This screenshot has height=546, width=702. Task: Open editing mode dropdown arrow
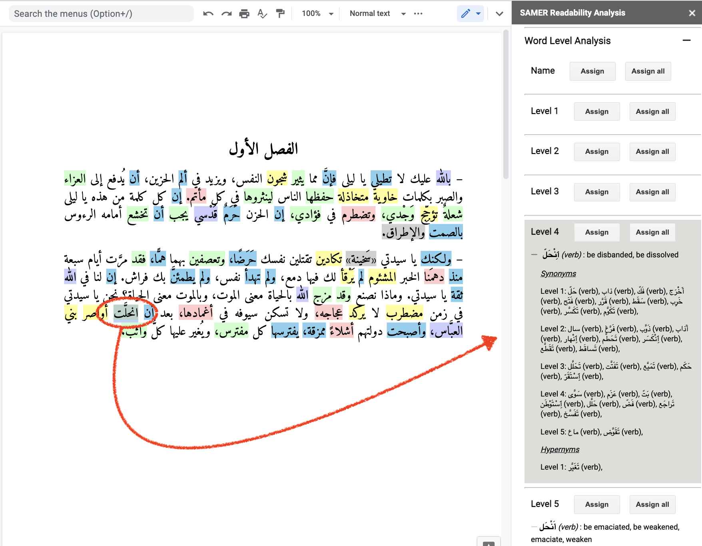click(478, 14)
